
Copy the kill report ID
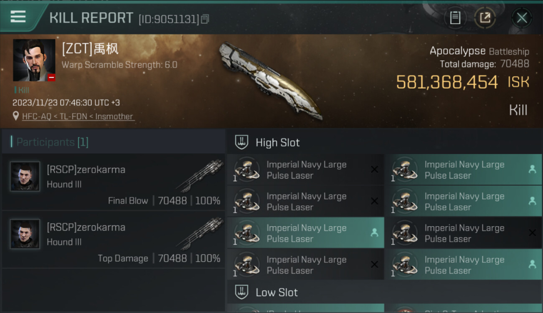[205, 19]
